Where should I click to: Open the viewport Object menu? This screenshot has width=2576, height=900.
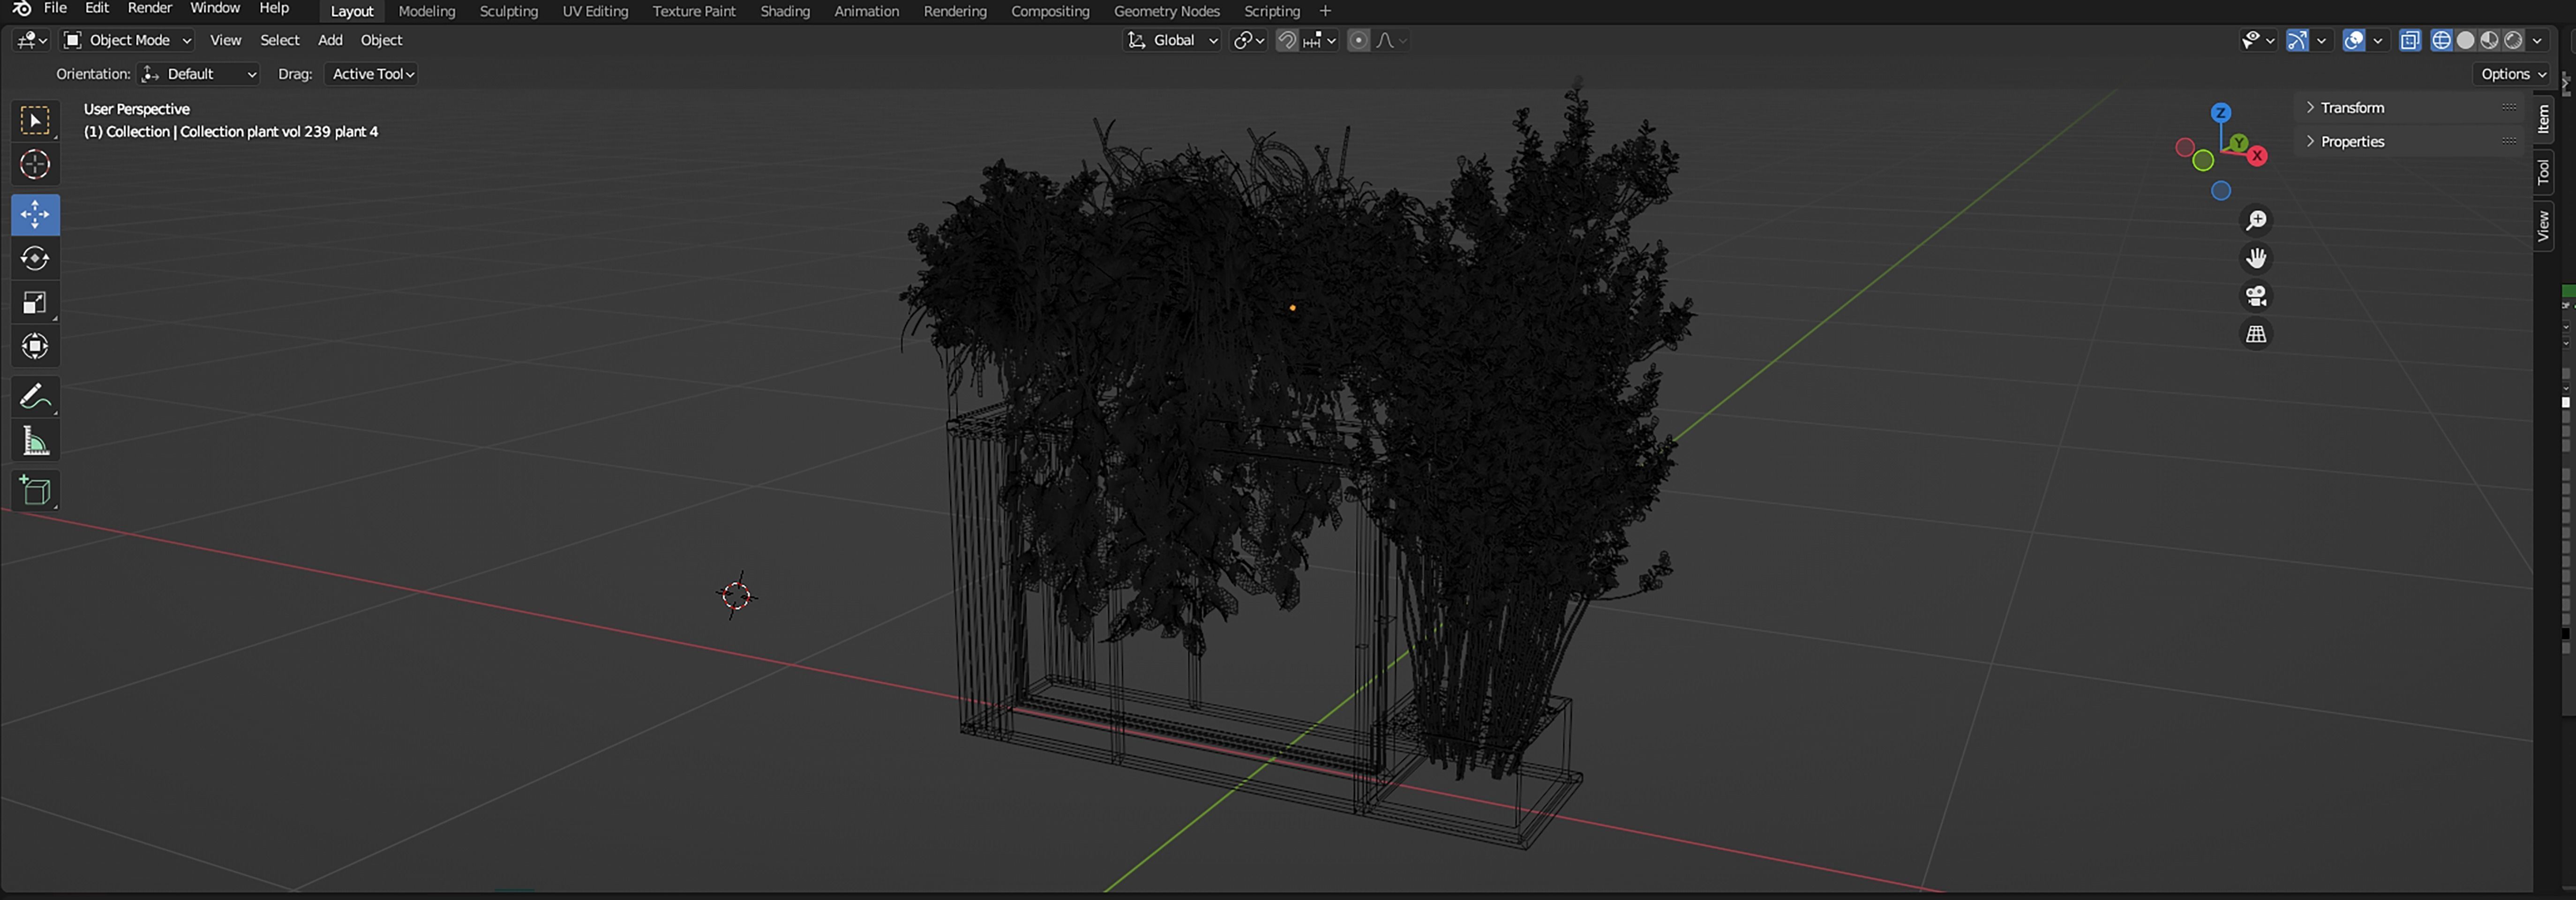(x=381, y=40)
